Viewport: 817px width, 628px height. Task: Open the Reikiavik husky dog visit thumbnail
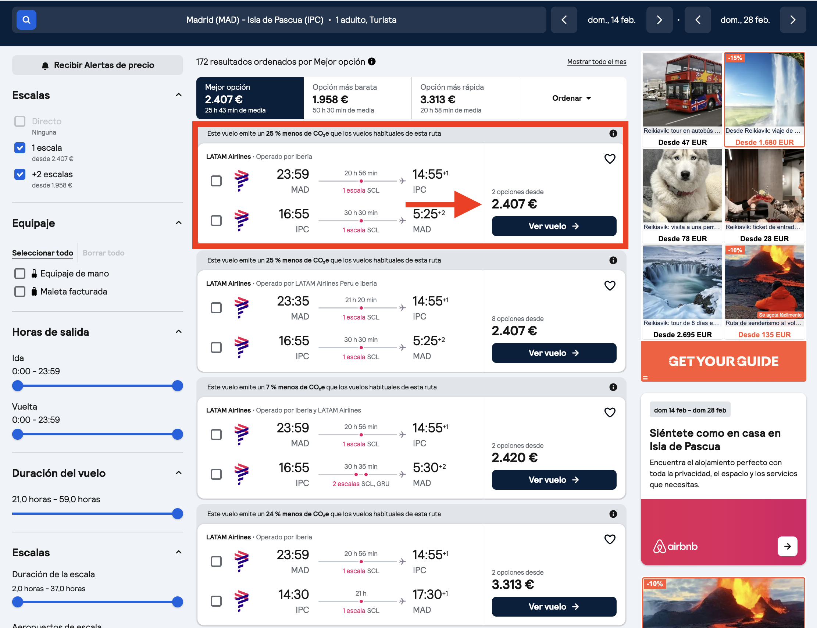click(x=682, y=186)
